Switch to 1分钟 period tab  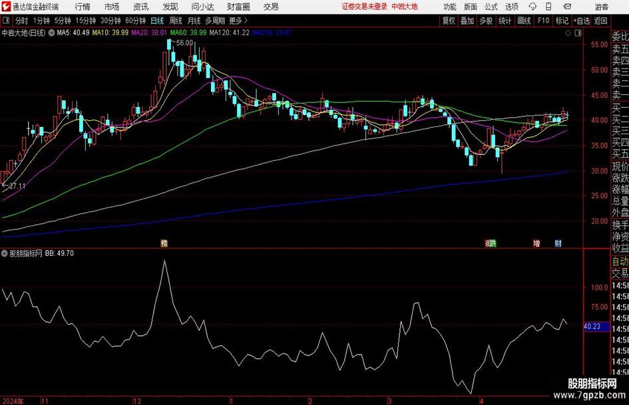pyautogui.click(x=41, y=21)
